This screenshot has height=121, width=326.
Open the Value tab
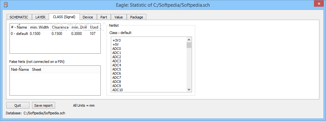tap(118, 17)
